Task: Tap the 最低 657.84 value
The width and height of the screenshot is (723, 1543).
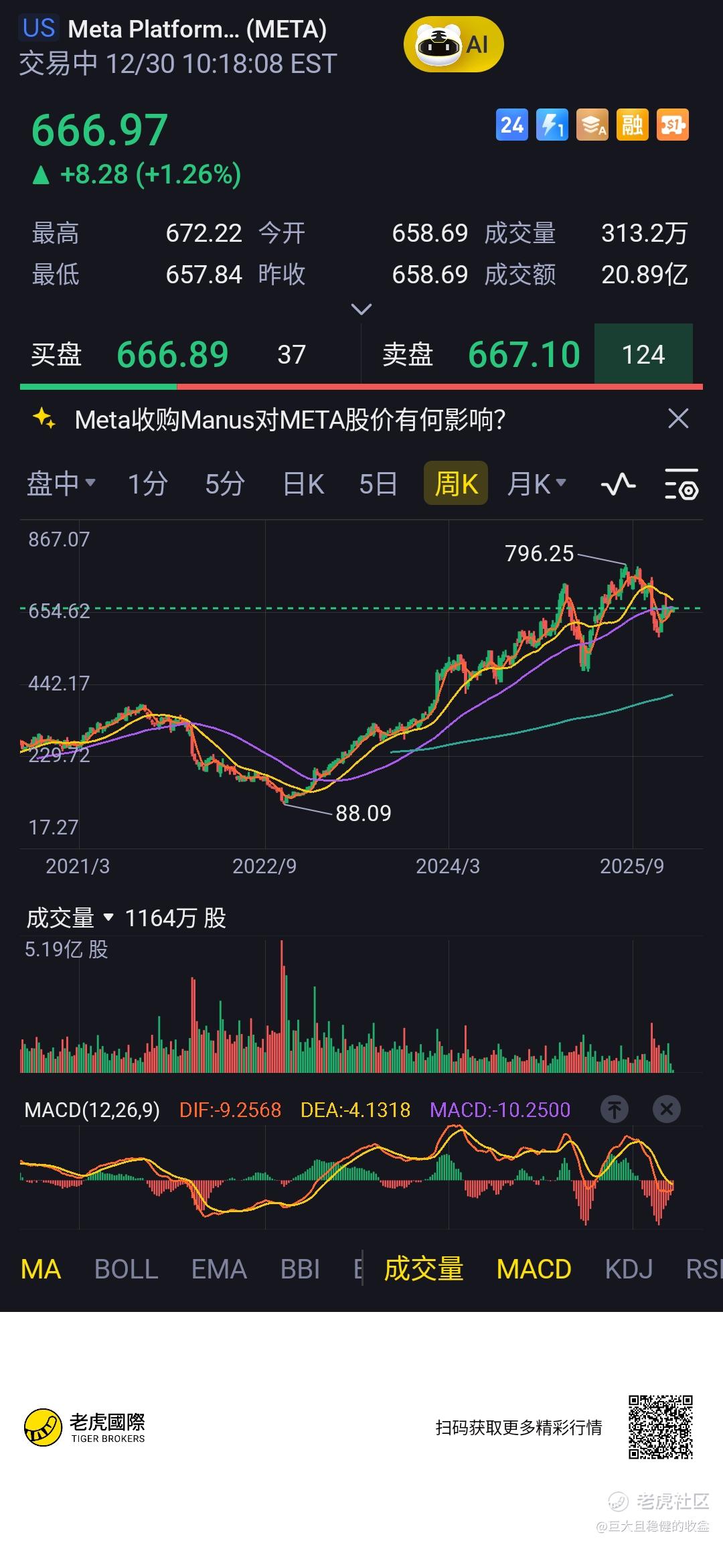Action: point(204,275)
